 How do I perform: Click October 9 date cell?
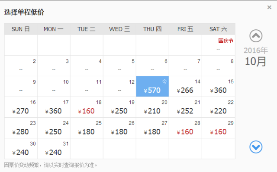pos(21,86)
